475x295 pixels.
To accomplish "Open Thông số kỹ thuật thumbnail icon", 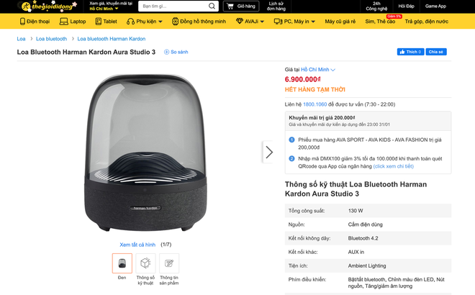I will (145, 263).
